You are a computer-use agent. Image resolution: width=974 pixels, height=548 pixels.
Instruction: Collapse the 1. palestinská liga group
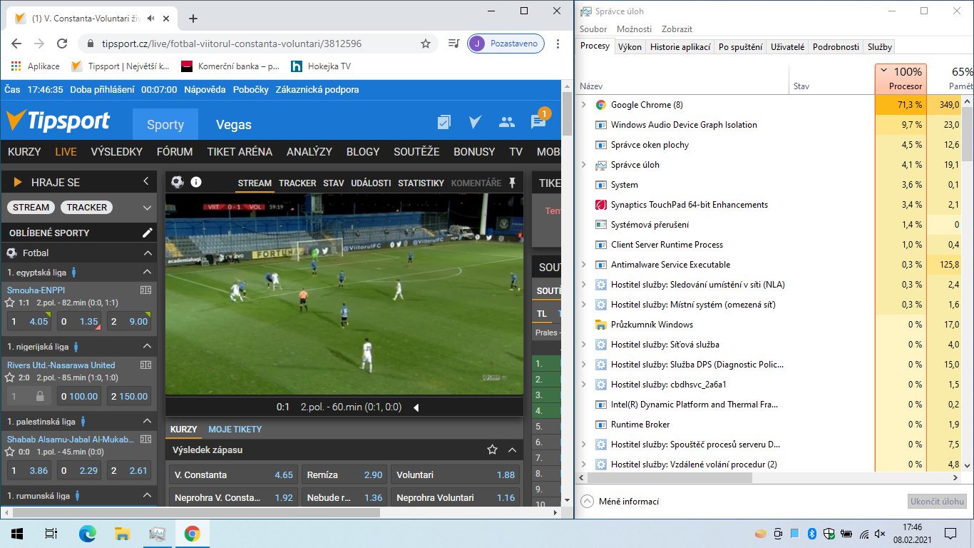point(148,421)
